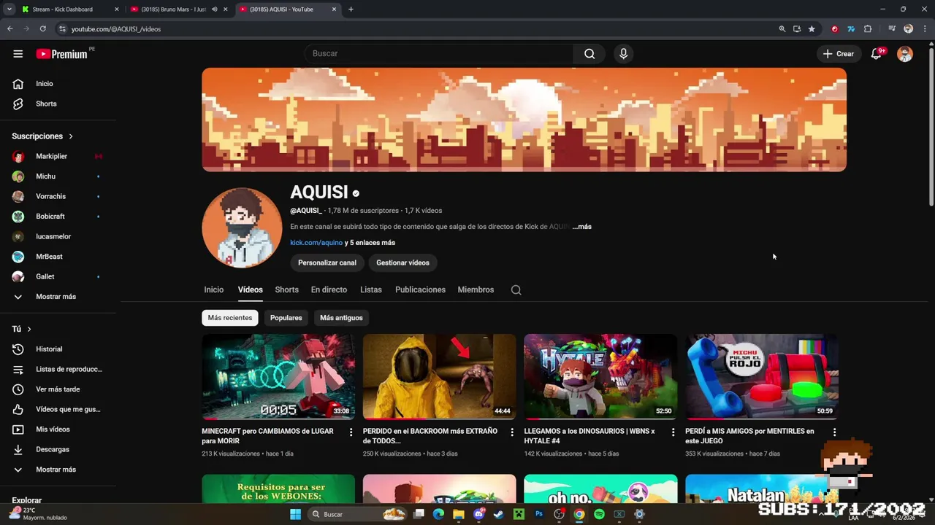Open the kick.com/aquino link
The width and height of the screenshot is (935, 525).
point(316,243)
